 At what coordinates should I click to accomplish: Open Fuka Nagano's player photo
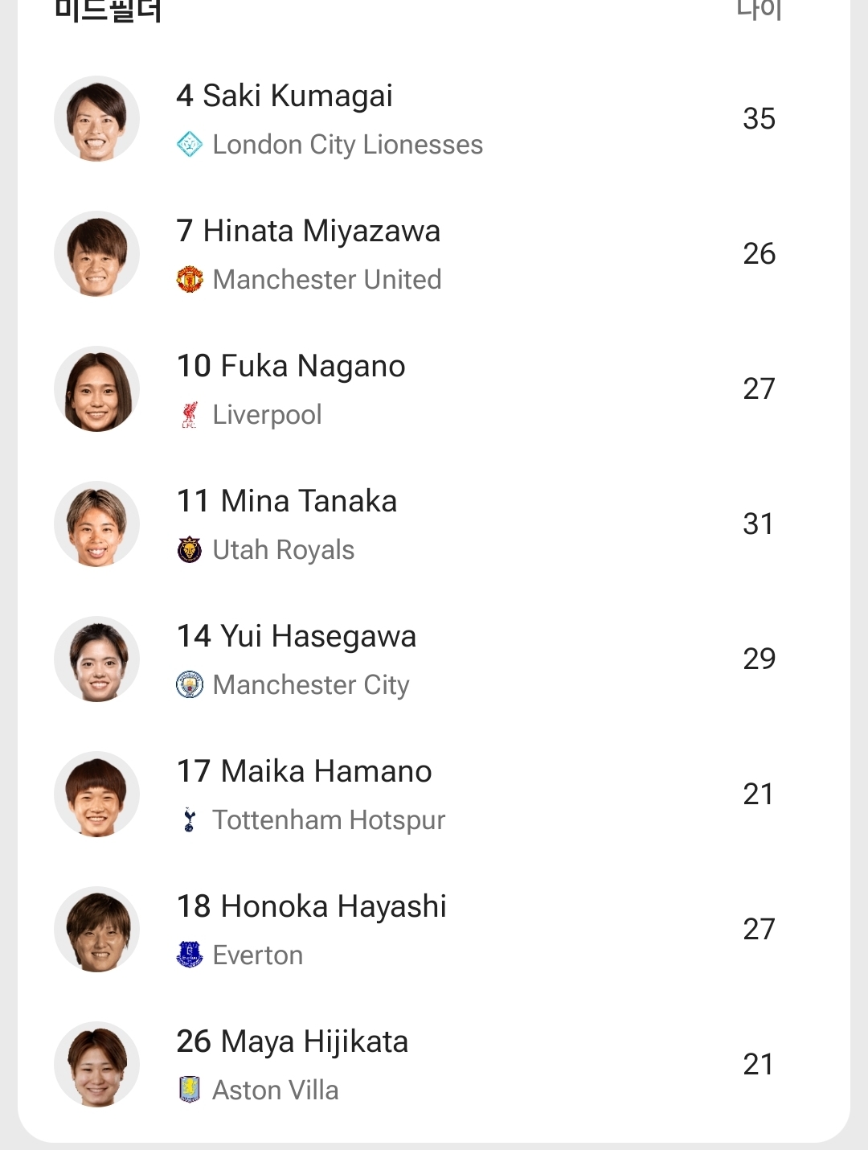click(96, 389)
